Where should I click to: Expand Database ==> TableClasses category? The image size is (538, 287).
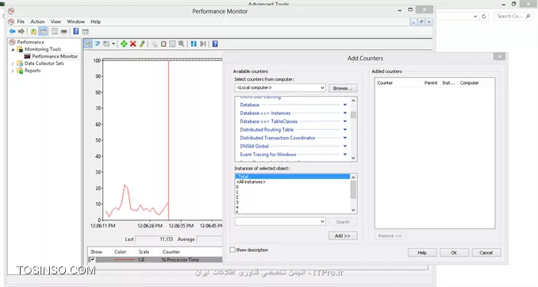click(345, 121)
